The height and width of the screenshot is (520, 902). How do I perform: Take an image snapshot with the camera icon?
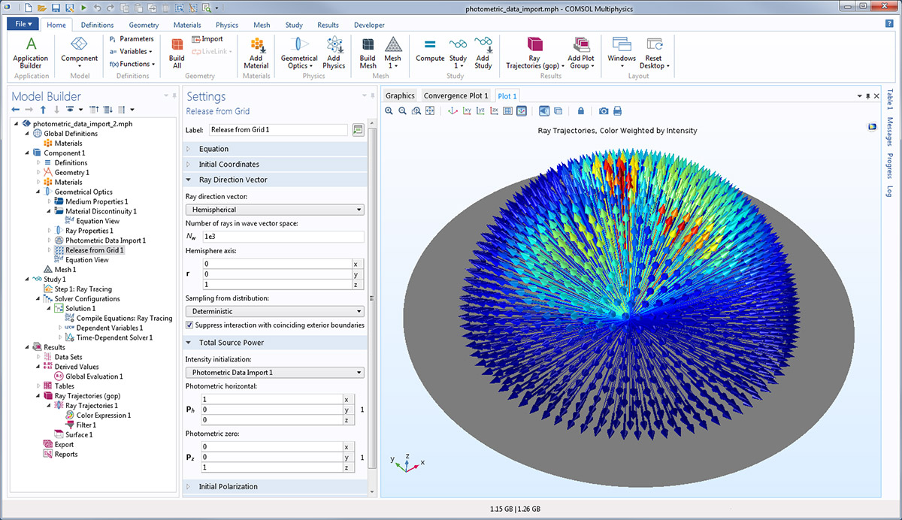tap(604, 111)
